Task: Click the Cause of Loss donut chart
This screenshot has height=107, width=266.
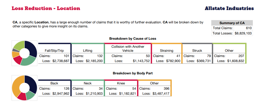Action: 24,53
